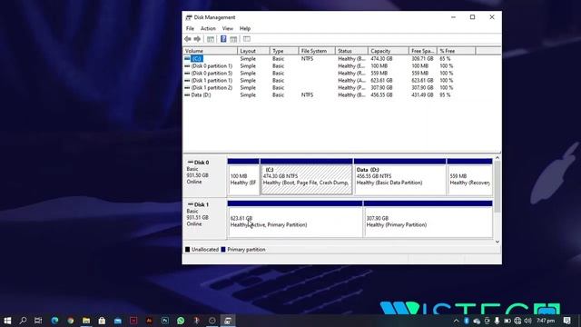Sort by the Free Space column header
This screenshot has height=327, width=581.
pyautogui.click(x=423, y=51)
